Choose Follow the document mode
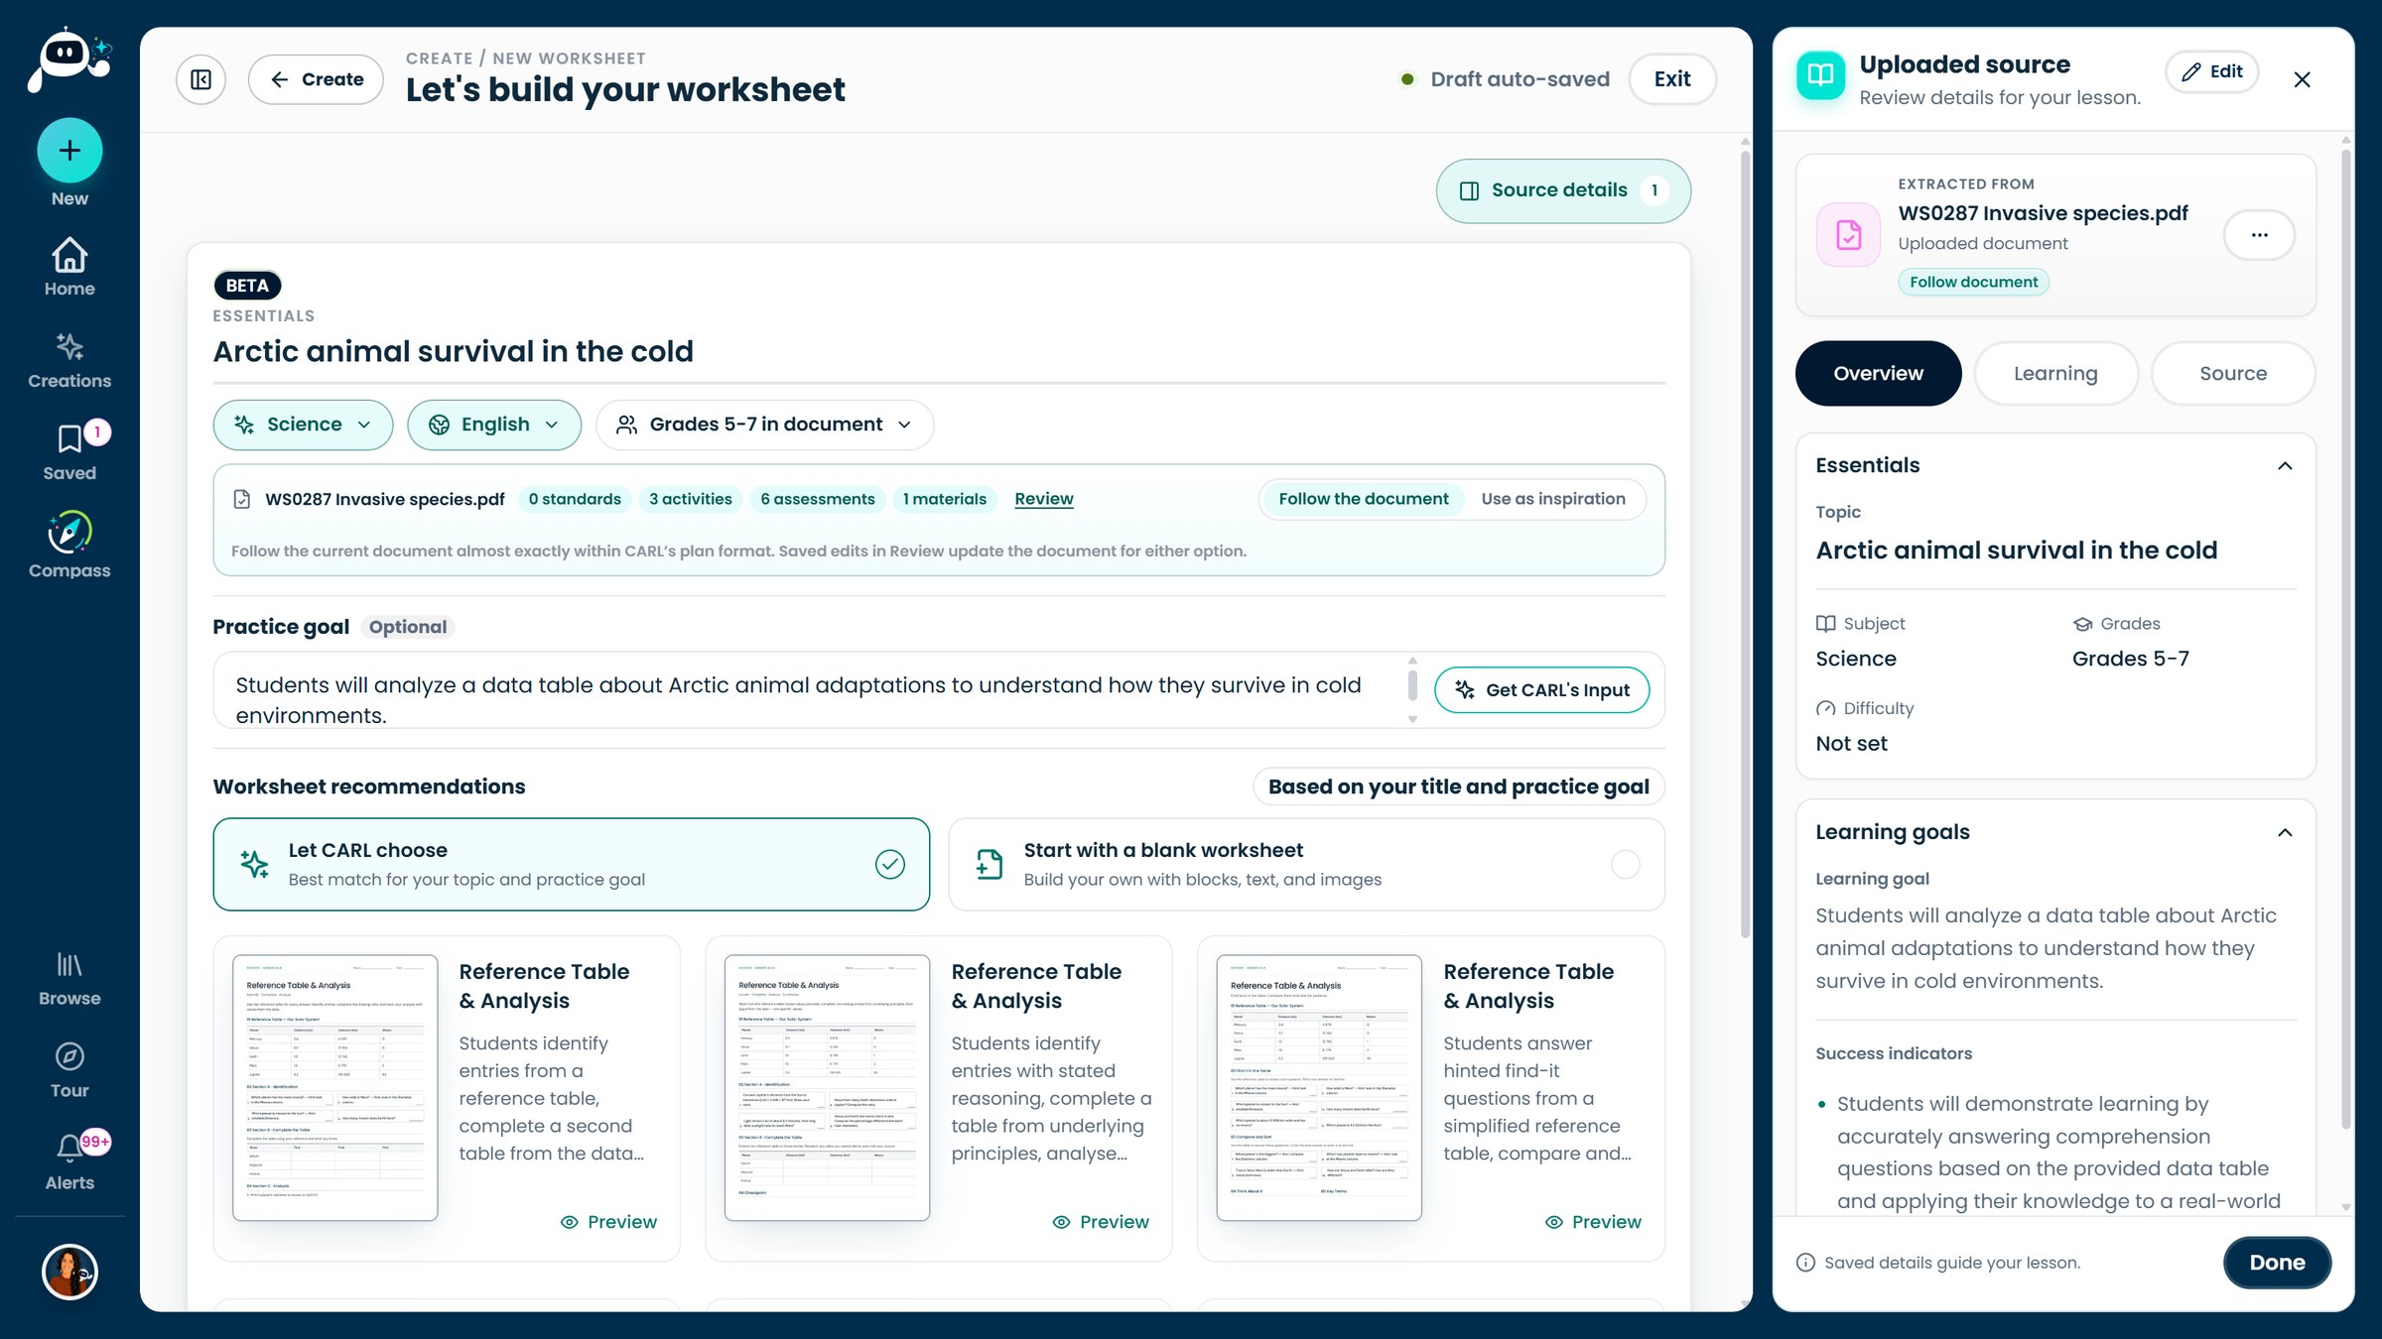 1363,499
